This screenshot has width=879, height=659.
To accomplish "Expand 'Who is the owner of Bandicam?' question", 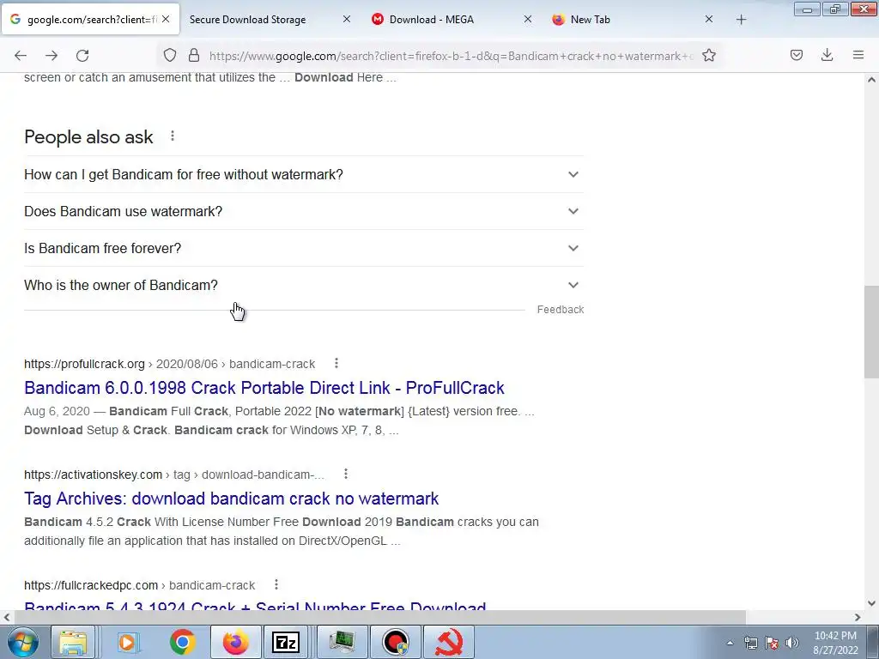I will click(x=303, y=285).
